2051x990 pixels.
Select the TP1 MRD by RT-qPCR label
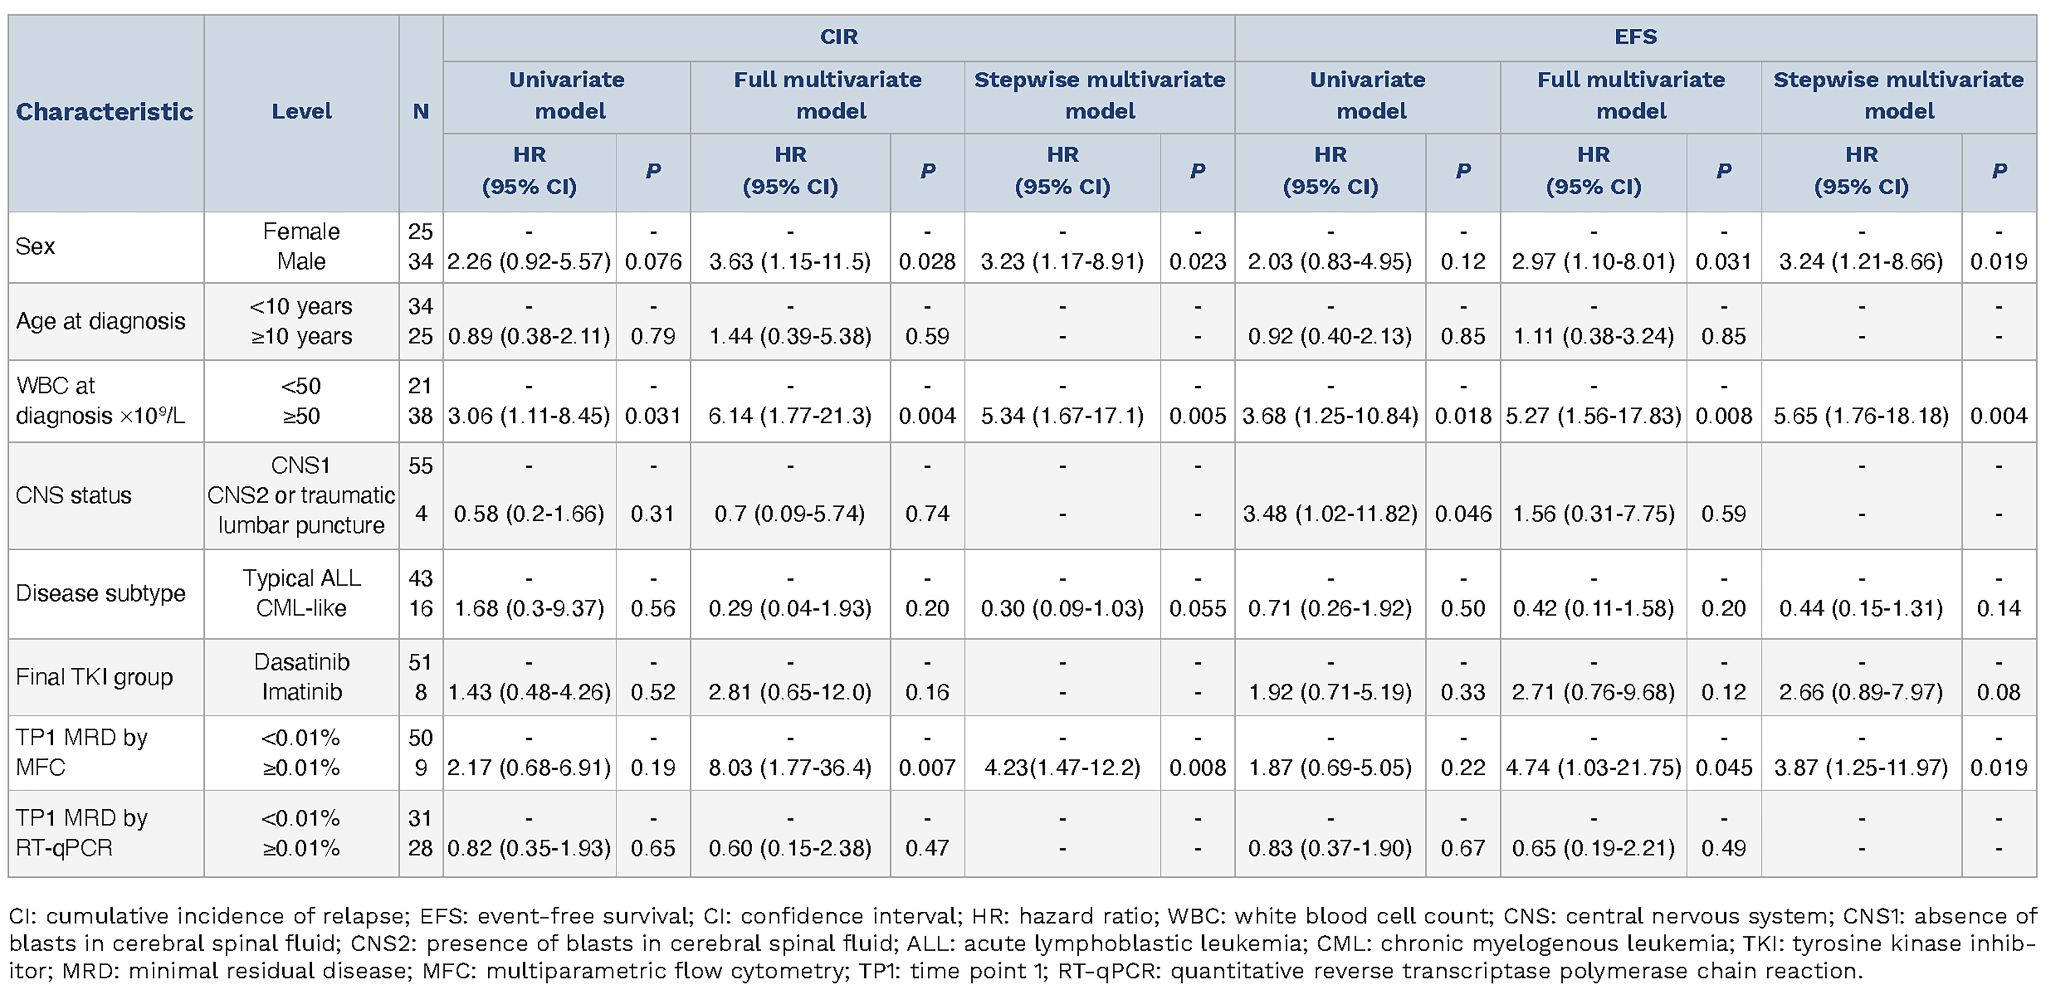click(82, 832)
